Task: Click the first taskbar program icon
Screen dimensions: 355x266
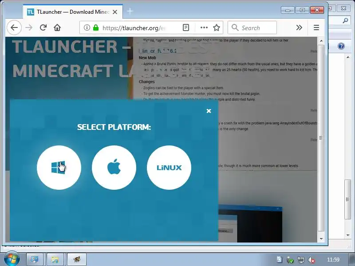Action: click(35, 259)
